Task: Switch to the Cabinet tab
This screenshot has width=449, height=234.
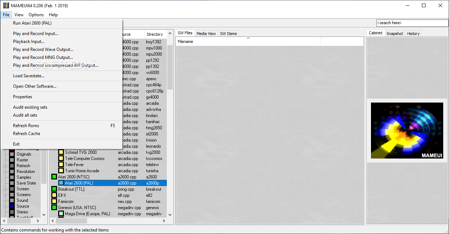Action: [376, 33]
